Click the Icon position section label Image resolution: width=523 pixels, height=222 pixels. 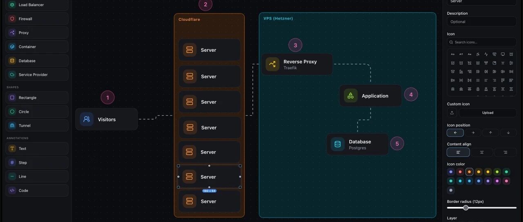point(458,125)
